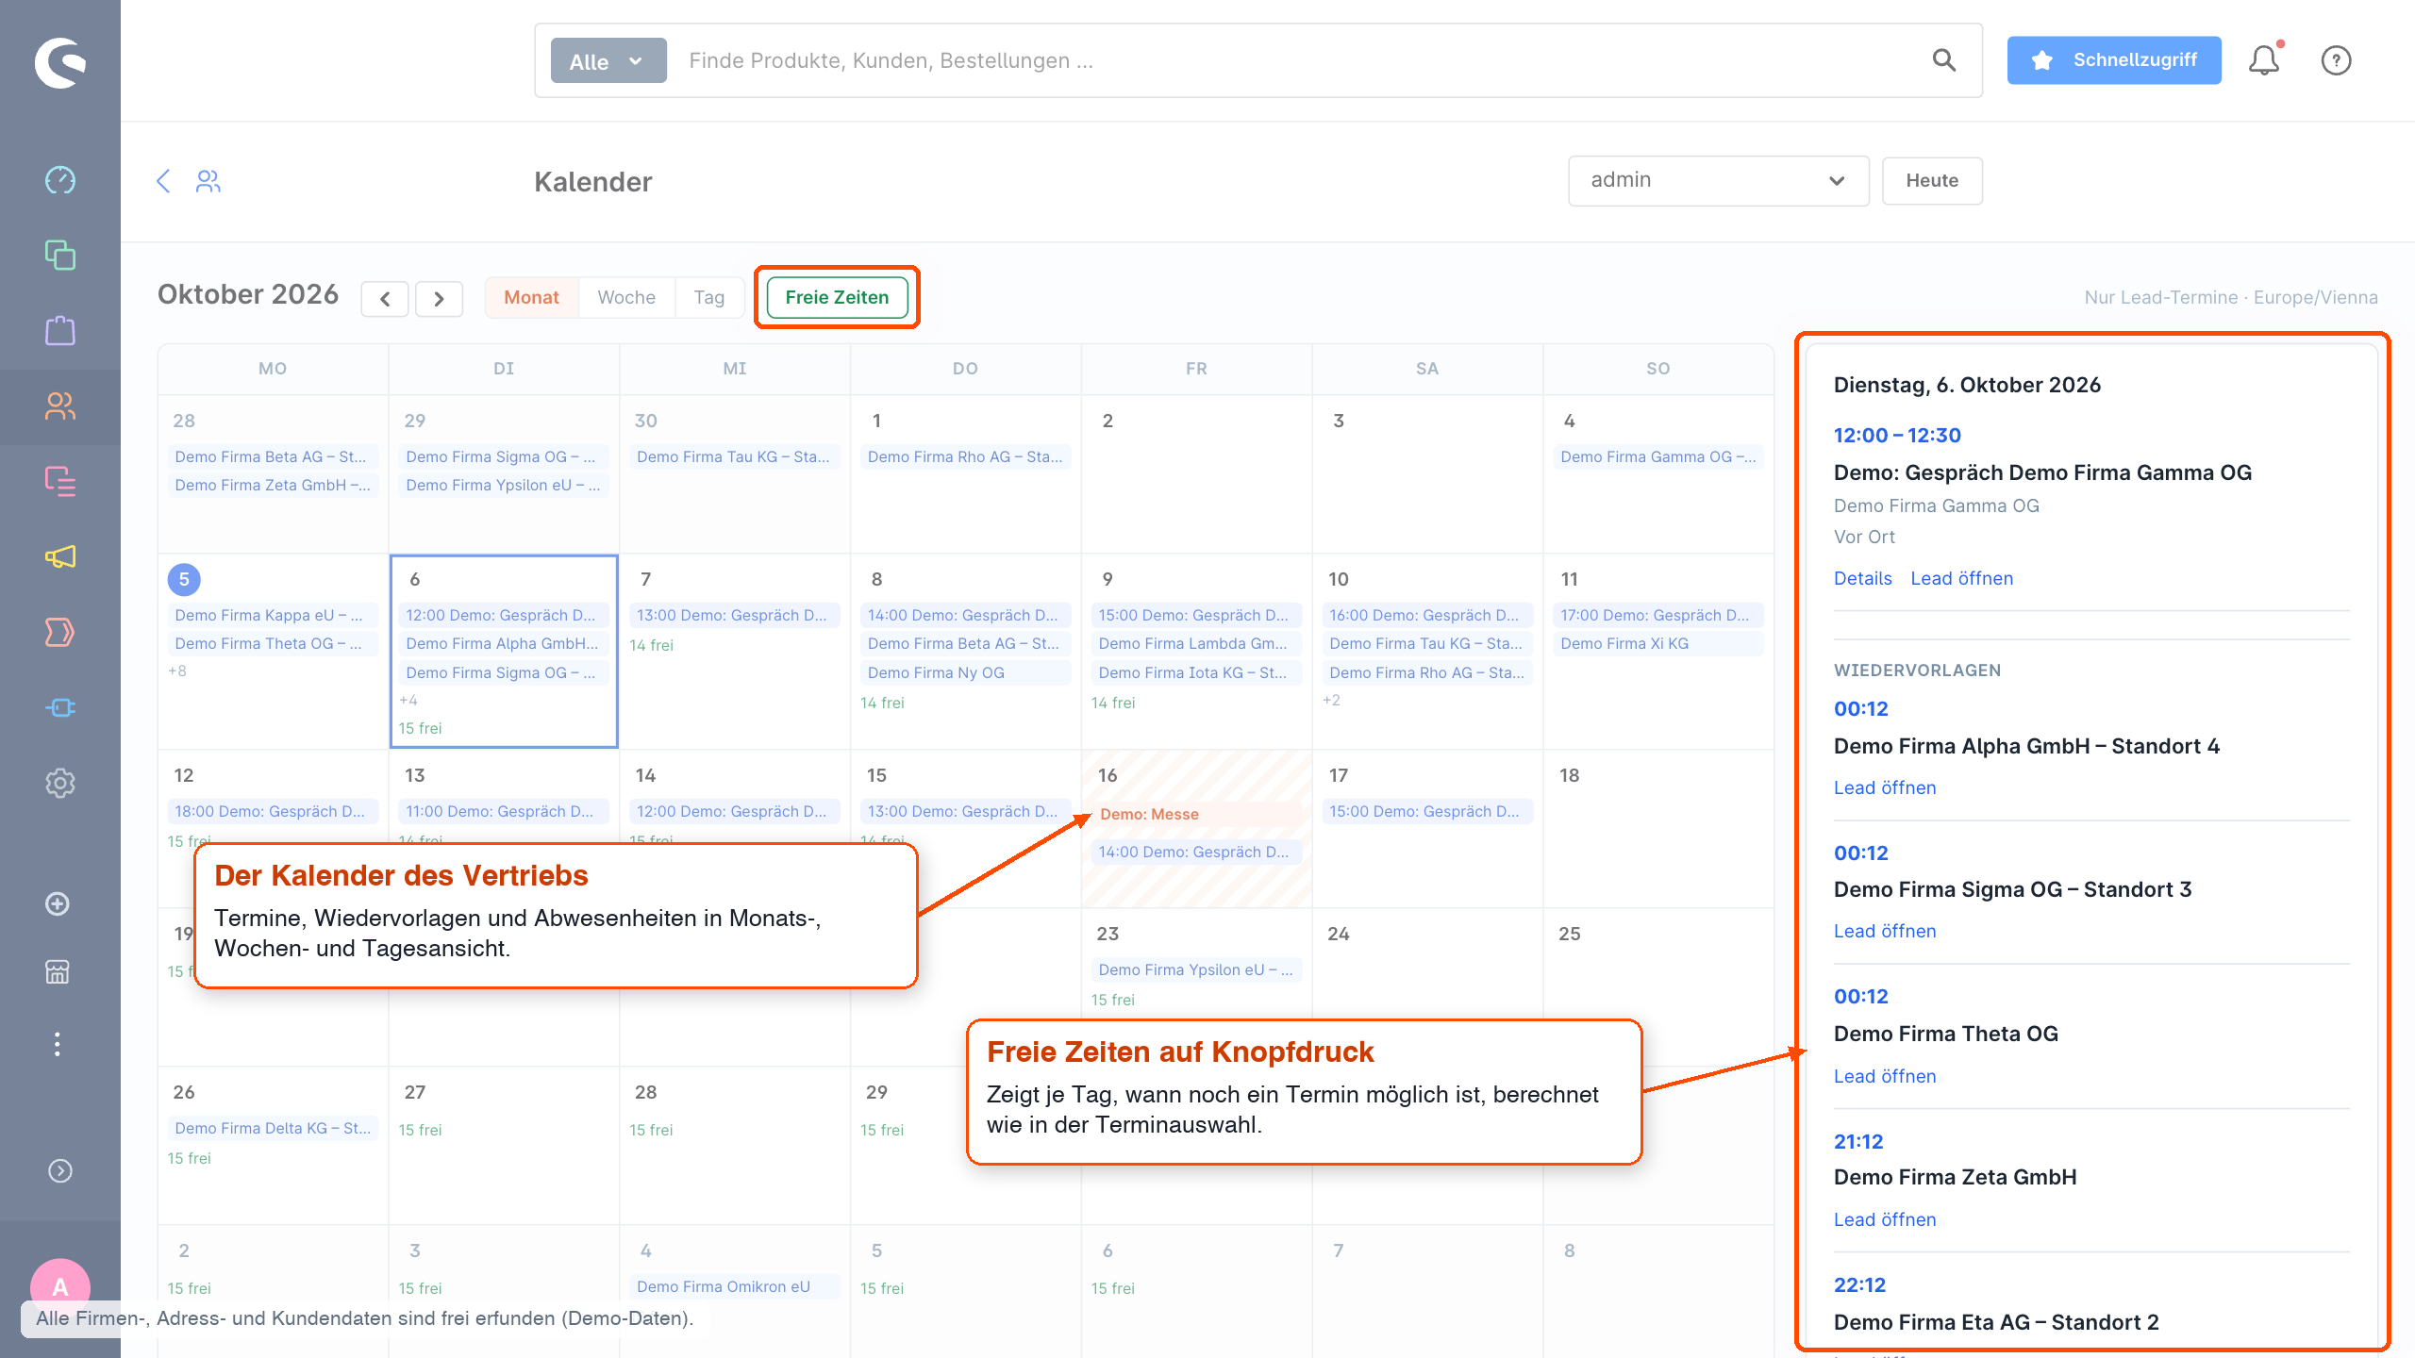Click the Shopware logo at top left
2415x1358 pixels.
(60, 62)
